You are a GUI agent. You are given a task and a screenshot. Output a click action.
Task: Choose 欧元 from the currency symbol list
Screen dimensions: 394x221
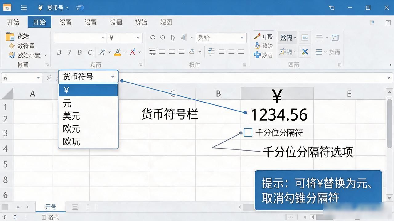pos(88,128)
